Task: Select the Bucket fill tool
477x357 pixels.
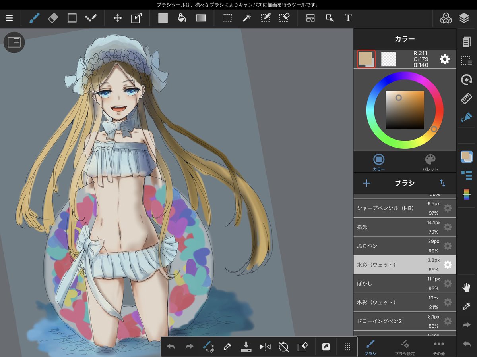Action: tap(182, 18)
